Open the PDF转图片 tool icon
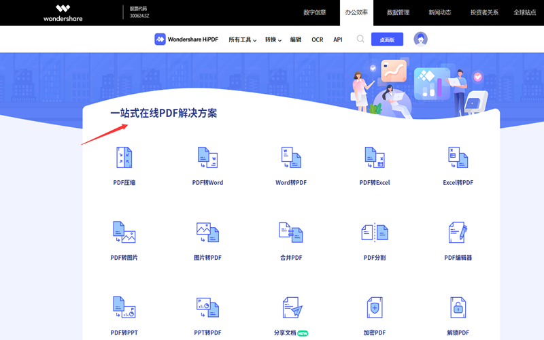Viewport: 544px width, 340px height. 124,233
